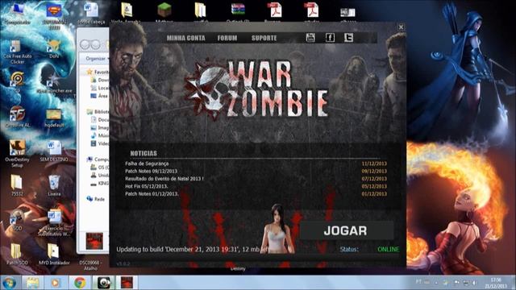Click the Explorer back/forward navigation buttons
Viewport: 516px width, 290px height.
click(89, 44)
